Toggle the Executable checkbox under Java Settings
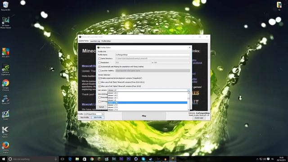Image resolution: width=288 pixels, height=162 pixels. pos(99,98)
